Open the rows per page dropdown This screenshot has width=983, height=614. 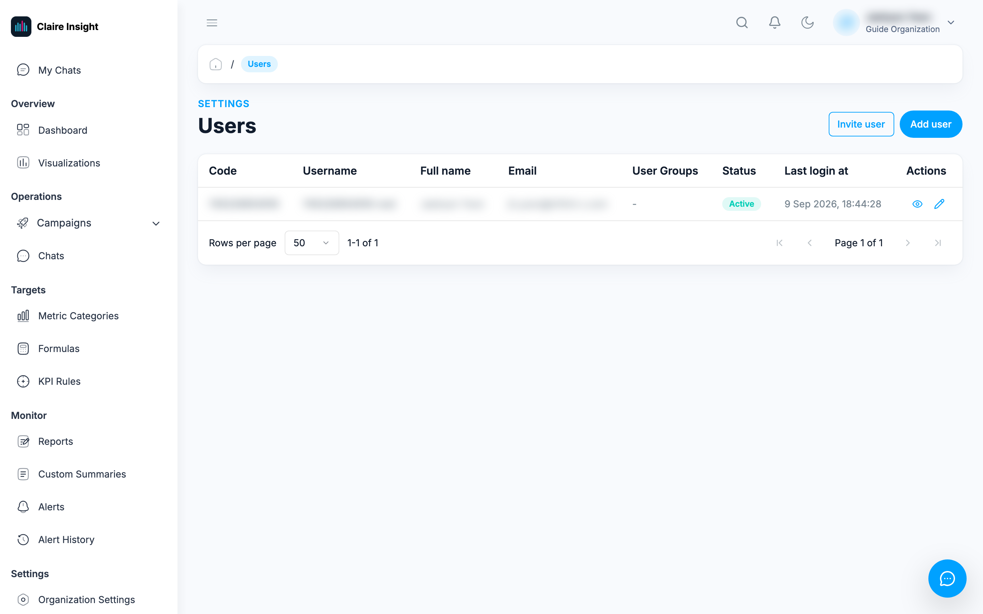click(312, 243)
